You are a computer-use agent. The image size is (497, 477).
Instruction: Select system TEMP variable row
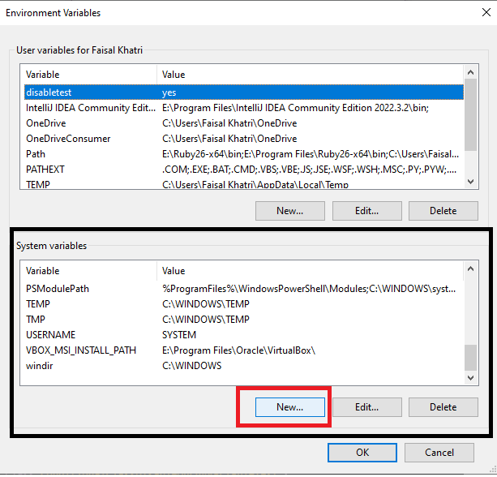pos(244,304)
